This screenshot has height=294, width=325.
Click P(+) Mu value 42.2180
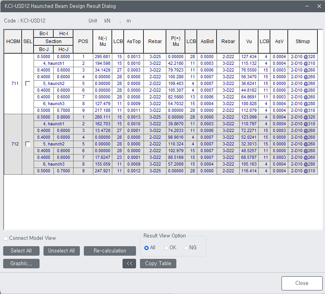[176, 63]
